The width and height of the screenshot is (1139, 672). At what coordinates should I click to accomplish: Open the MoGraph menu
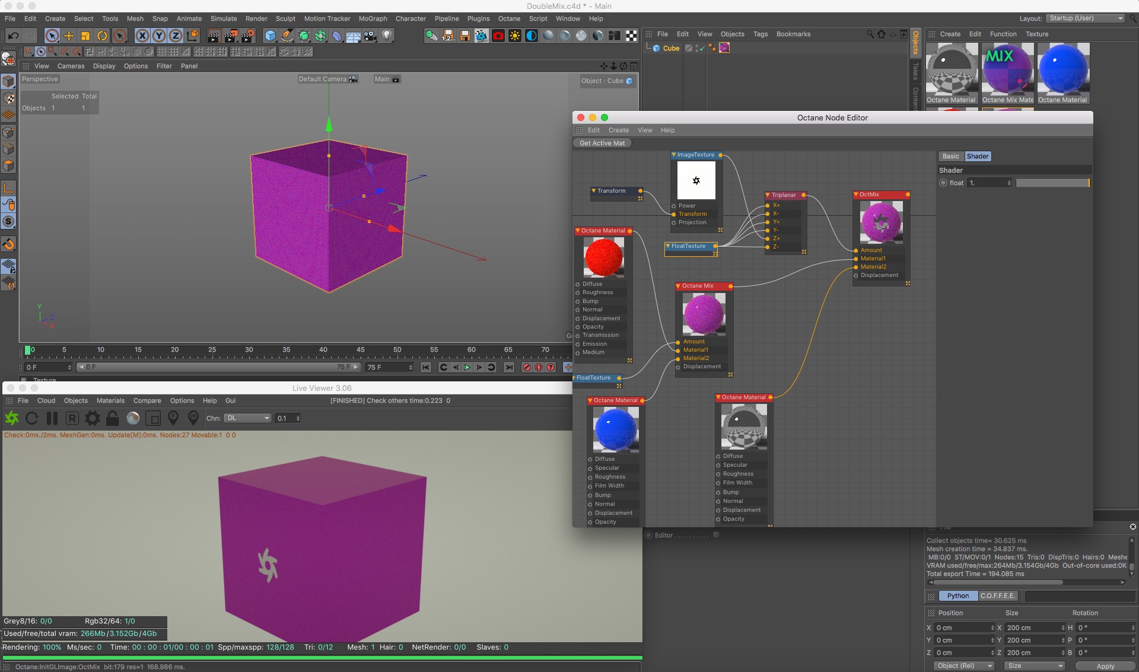click(x=373, y=18)
